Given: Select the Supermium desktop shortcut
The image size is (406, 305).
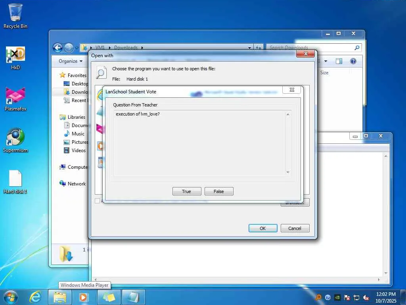Looking at the screenshot, I should (x=15, y=140).
